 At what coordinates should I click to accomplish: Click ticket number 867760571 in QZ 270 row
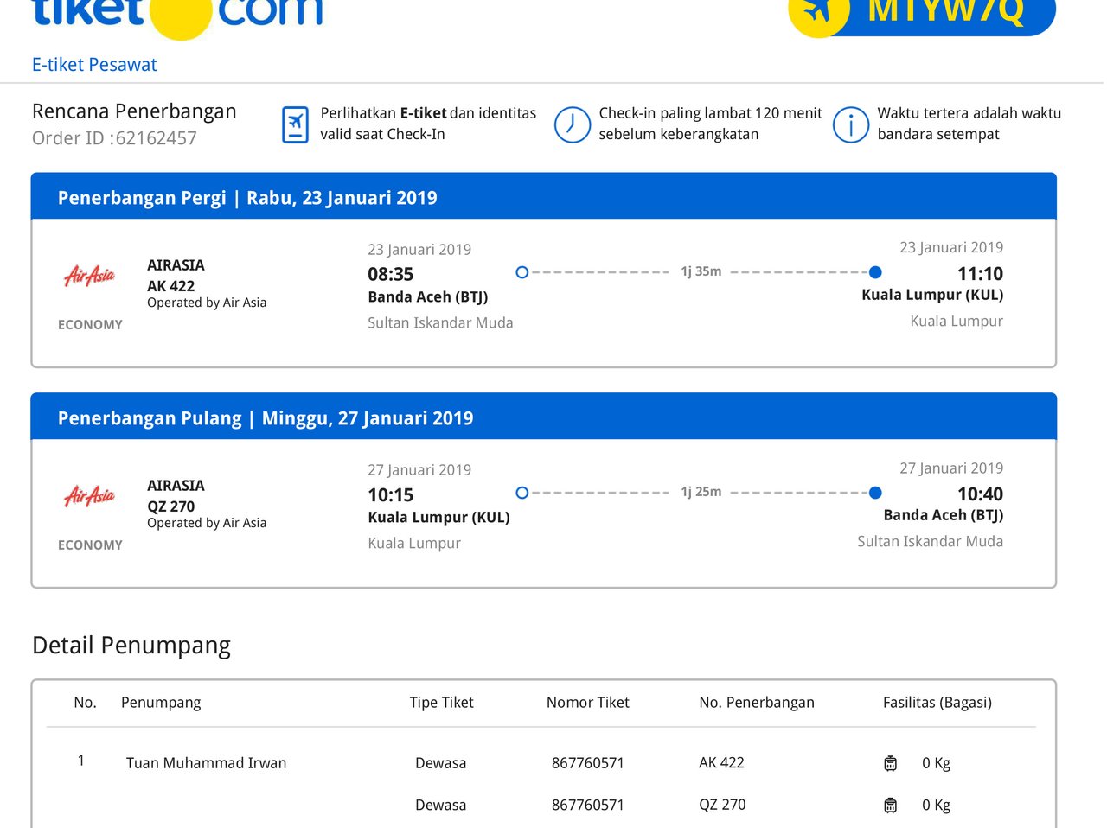(588, 805)
